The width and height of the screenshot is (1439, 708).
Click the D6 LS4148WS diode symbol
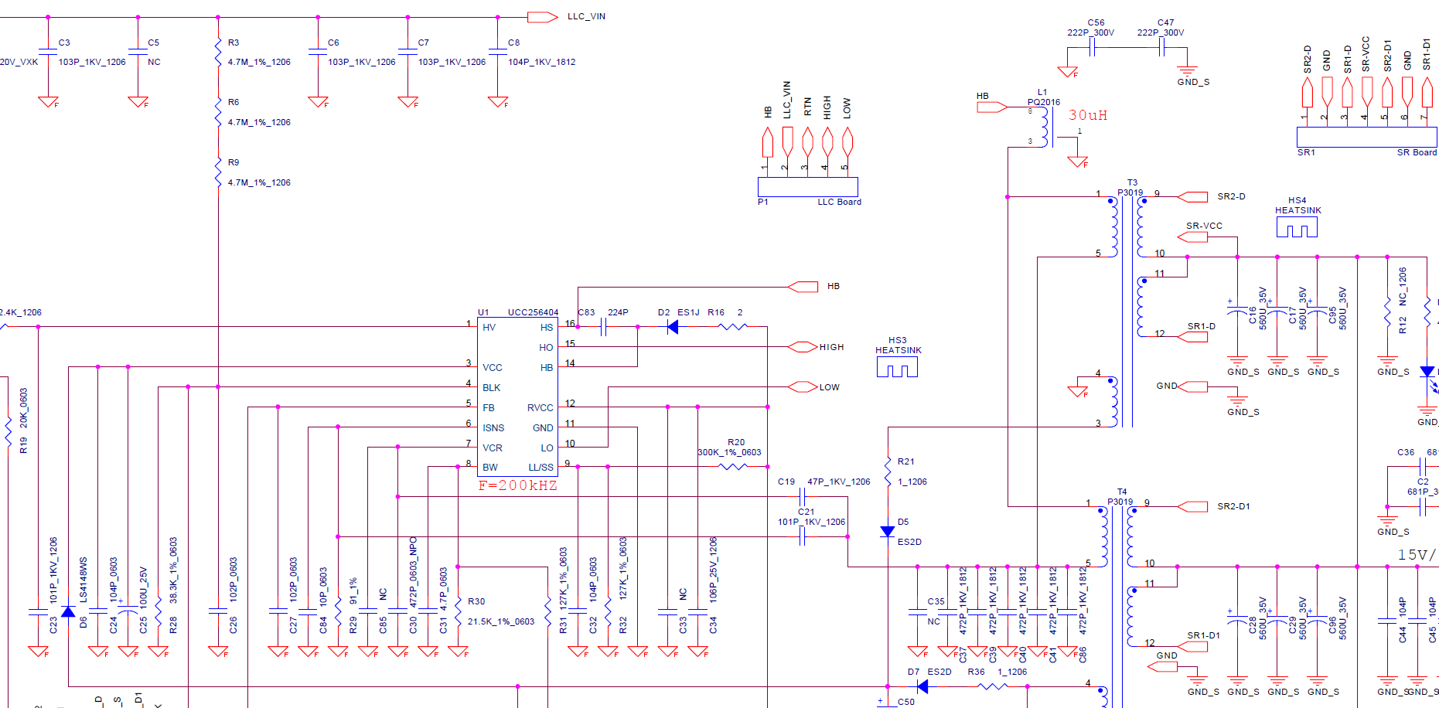[68, 611]
